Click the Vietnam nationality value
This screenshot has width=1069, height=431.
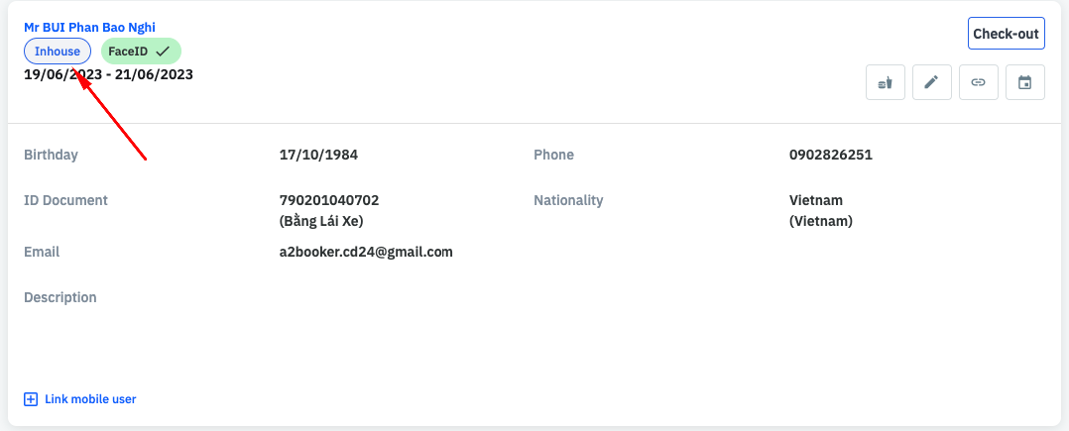pos(815,200)
